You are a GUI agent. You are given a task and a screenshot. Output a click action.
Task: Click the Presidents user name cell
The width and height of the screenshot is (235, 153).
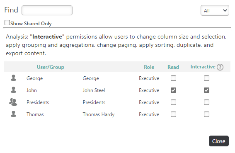click(x=38, y=102)
